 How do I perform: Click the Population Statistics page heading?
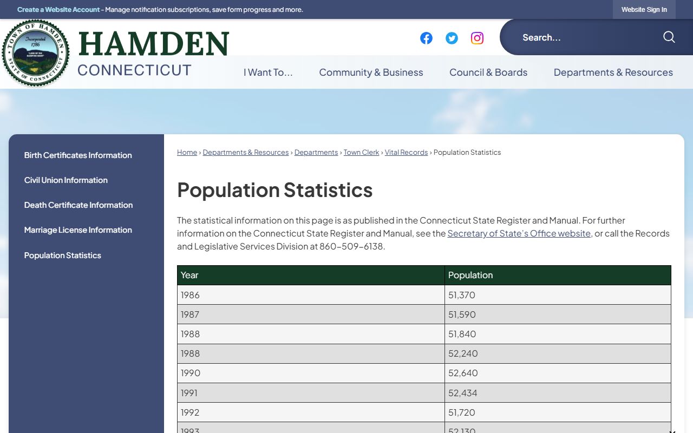274,190
